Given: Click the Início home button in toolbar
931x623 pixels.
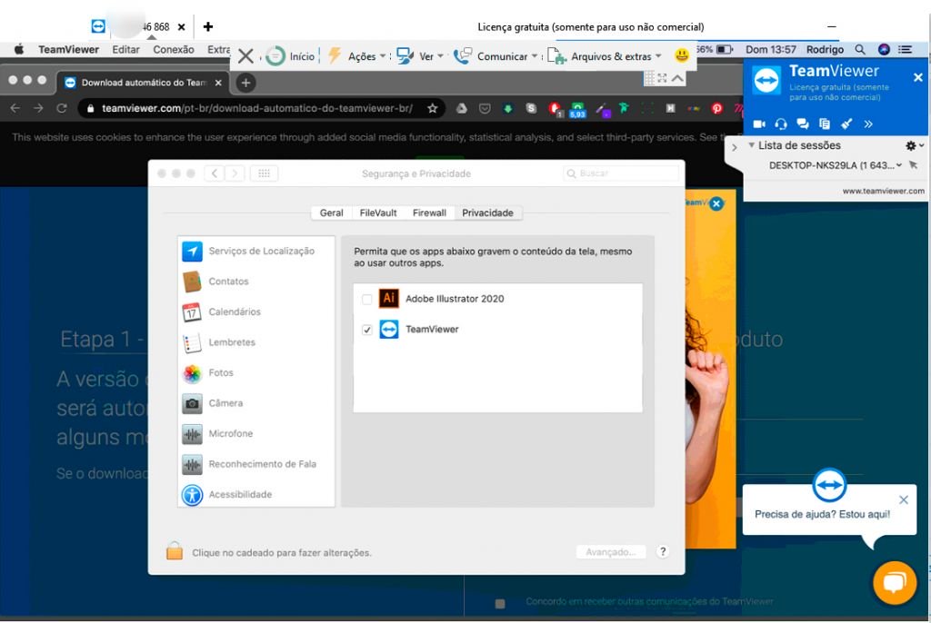Looking at the screenshot, I should click(x=290, y=56).
